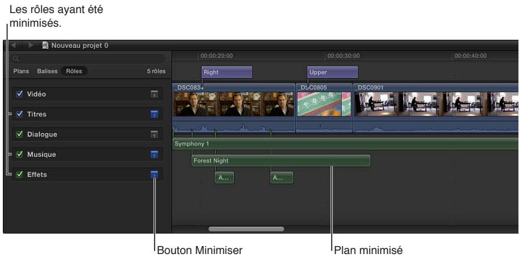The image size is (519, 258).
Task: Toggle the Titres role minimize button
Action: click(154, 115)
